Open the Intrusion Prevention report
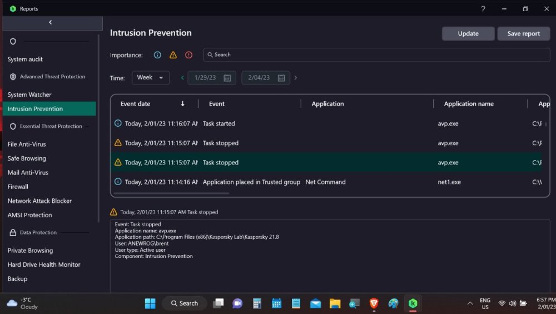556x314 pixels. 49,109
